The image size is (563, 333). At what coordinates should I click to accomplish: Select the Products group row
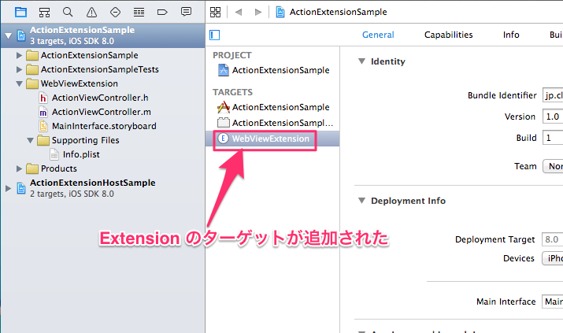click(x=102, y=168)
